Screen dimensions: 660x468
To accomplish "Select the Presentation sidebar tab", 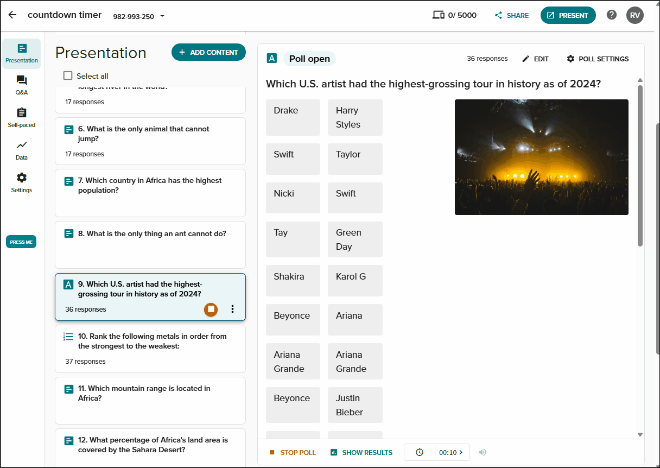I will pos(22,54).
